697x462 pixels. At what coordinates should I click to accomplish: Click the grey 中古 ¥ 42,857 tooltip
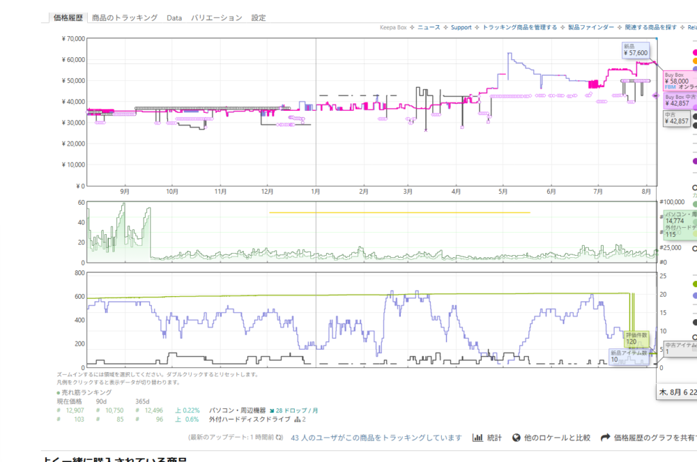pyautogui.click(x=677, y=118)
